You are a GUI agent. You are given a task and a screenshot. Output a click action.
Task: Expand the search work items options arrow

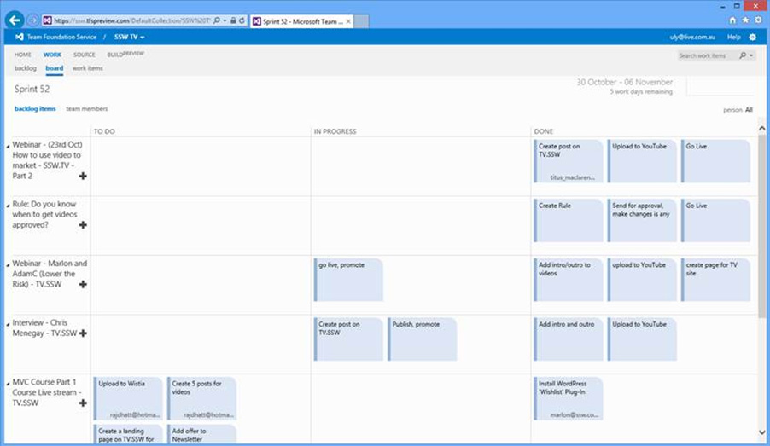750,55
